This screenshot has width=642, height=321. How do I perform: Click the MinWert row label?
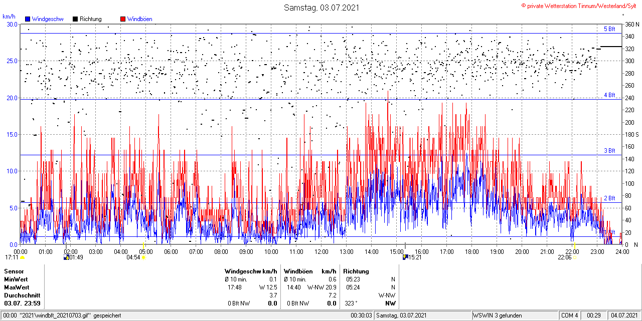tap(17, 279)
